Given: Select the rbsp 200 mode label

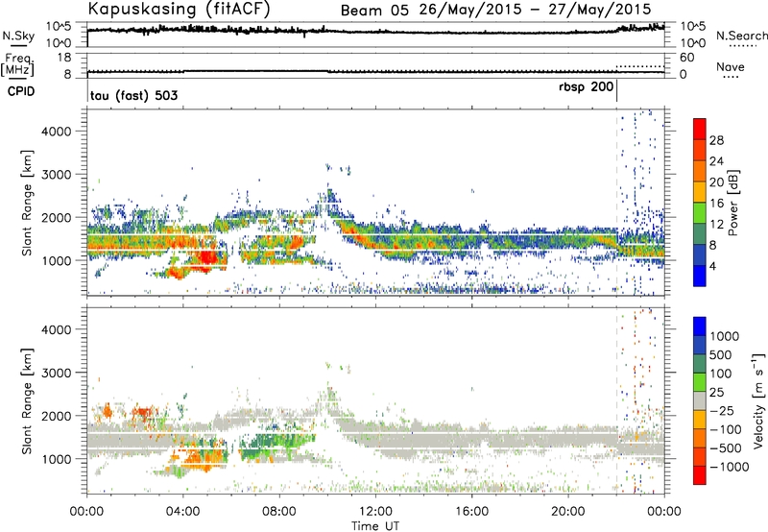Looking at the screenshot, I should coord(586,87).
